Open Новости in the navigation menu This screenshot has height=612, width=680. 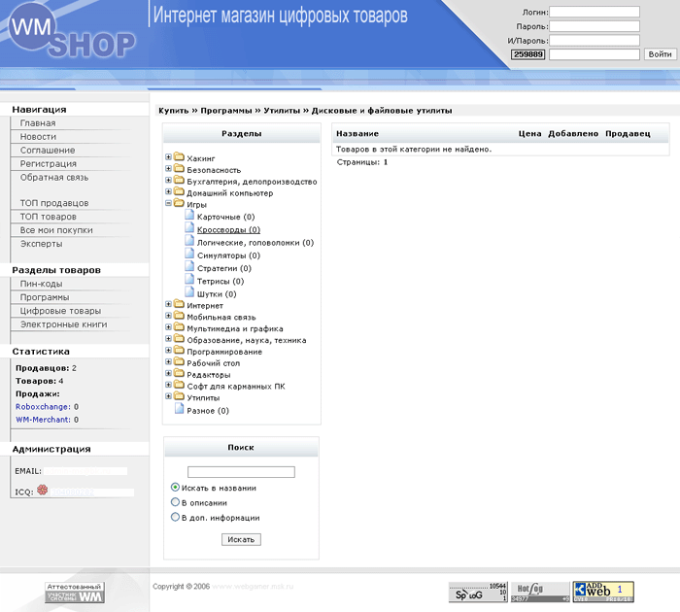(38, 137)
